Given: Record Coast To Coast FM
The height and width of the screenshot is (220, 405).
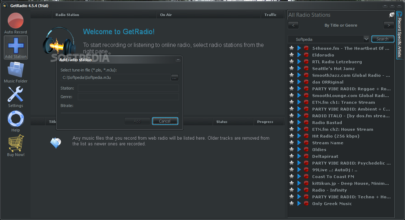Looking at the screenshot, I should 306,176.
